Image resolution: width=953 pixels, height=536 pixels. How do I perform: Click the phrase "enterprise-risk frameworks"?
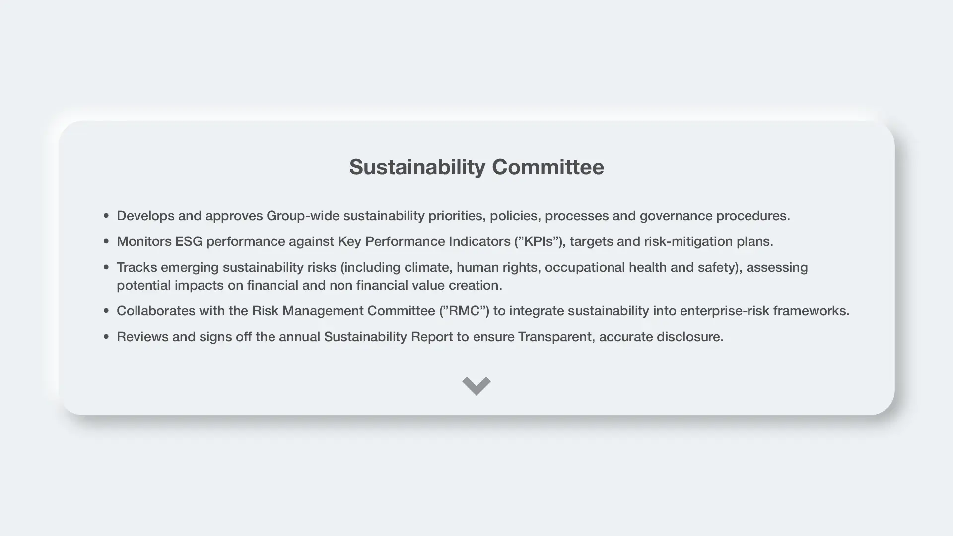[x=764, y=311]
